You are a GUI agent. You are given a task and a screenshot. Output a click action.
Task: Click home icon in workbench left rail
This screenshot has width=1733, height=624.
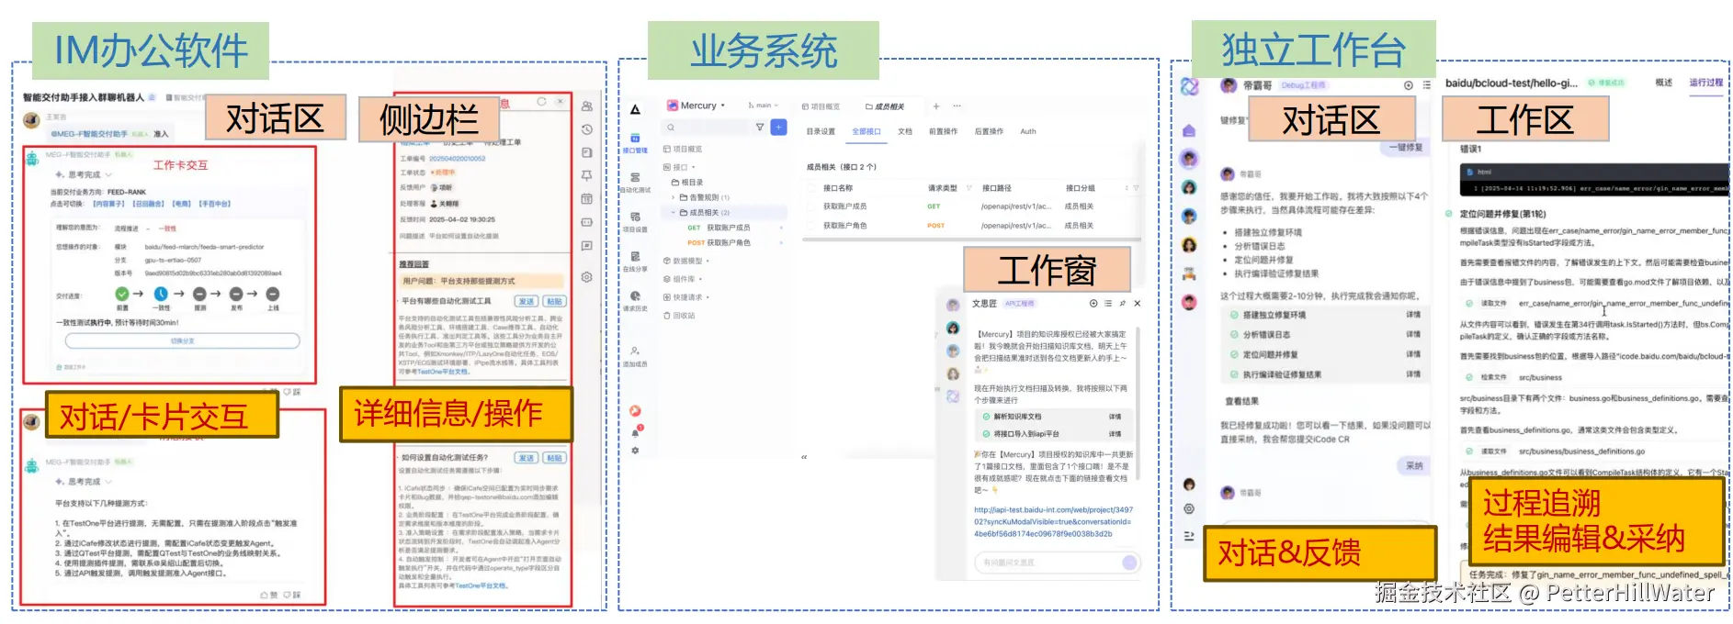click(x=1189, y=130)
